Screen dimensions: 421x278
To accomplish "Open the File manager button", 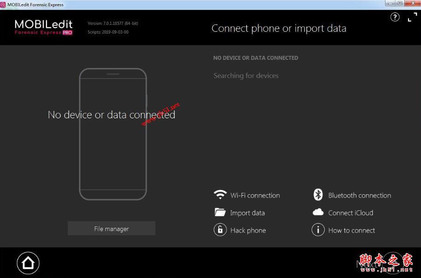I will (x=112, y=228).
